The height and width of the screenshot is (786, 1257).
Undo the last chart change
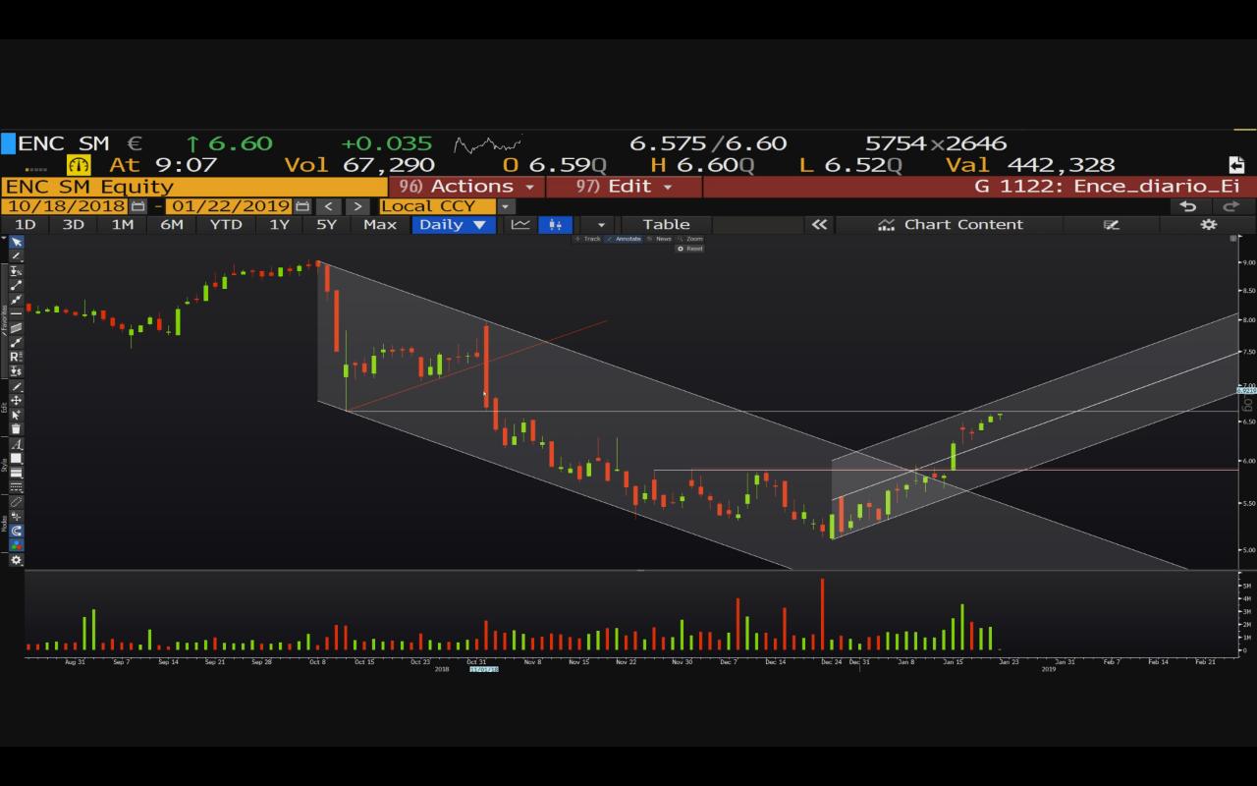click(x=1188, y=206)
